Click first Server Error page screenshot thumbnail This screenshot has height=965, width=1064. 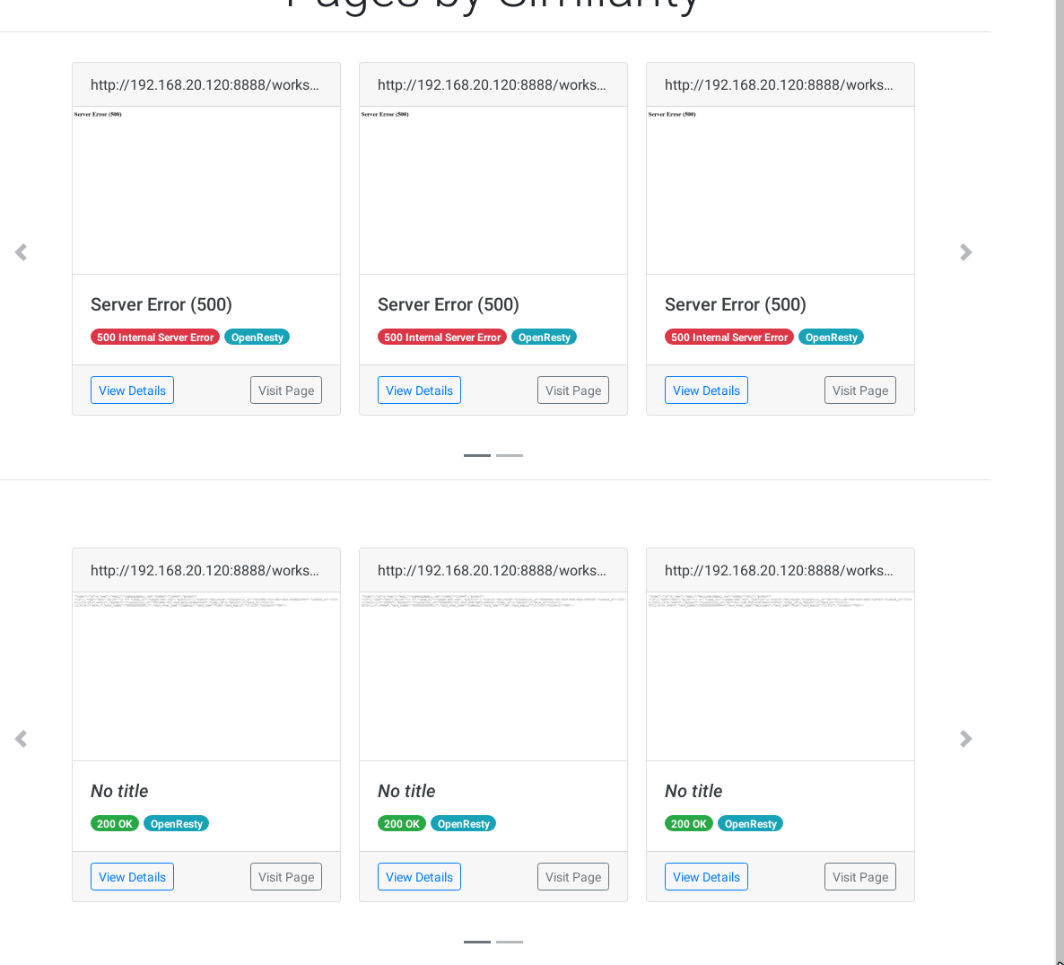click(x=206, y=190)
